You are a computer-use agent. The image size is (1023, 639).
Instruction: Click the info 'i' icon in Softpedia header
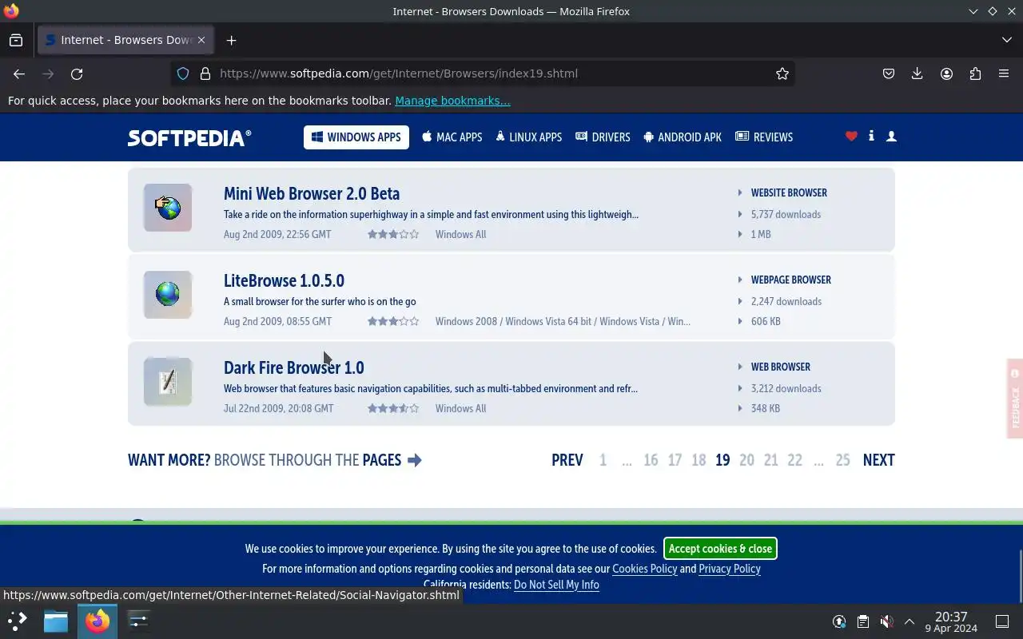coord(871,137)
